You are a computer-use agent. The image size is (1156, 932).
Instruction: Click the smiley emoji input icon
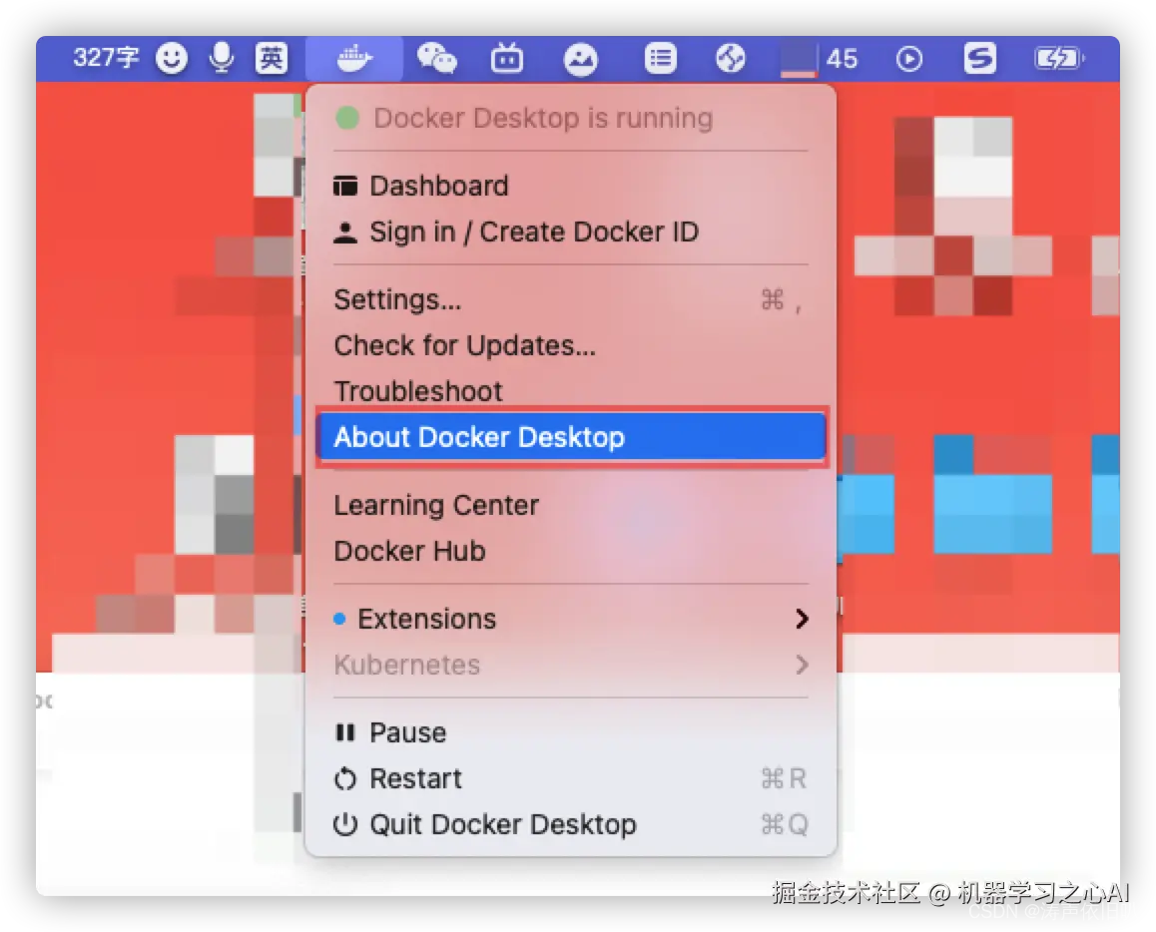tap(172, 58)
